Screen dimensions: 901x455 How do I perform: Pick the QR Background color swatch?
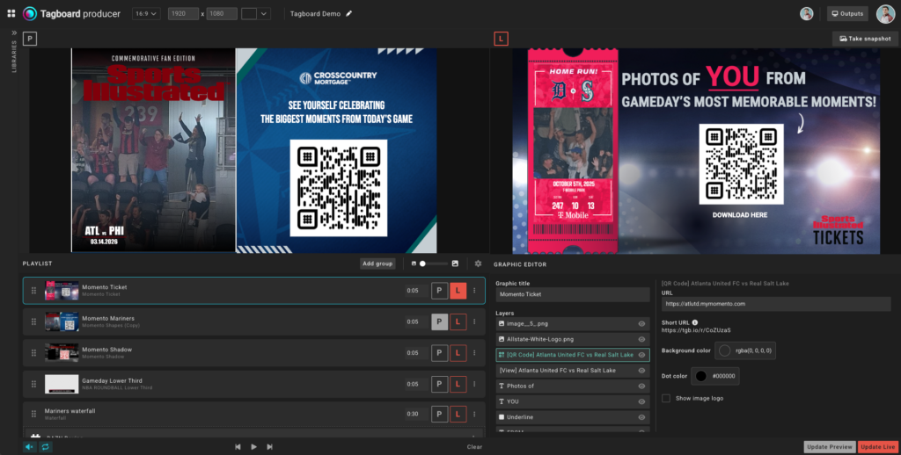(x=725, y=350)
